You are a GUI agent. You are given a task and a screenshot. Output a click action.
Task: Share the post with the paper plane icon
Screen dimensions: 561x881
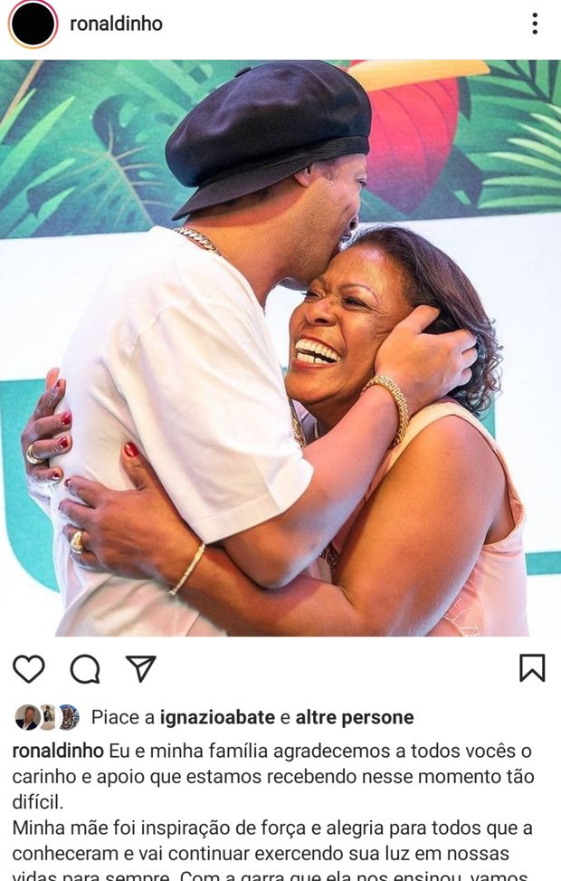(x=140, y=668)
